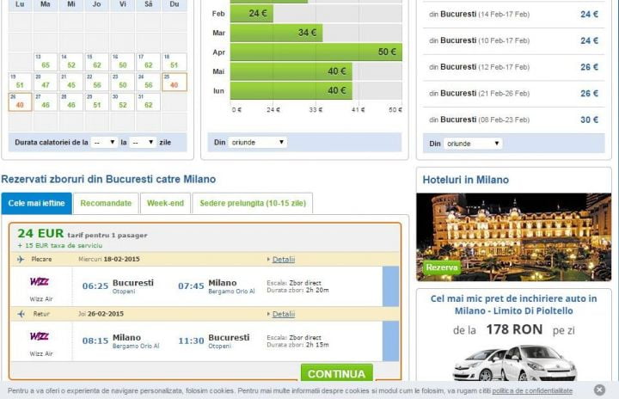Select calendar day 25 priced at 40
The image size is (619, 399).
pyautogui.click(x=175, y=82)
